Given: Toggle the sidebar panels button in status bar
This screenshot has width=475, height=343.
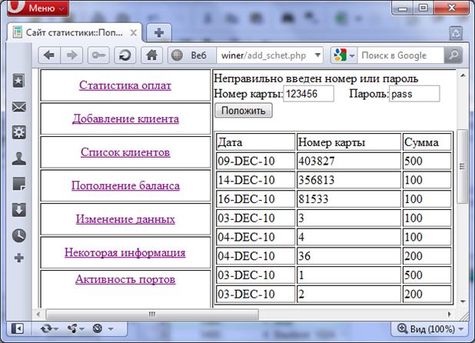Looking at the screenshot, I should 18,328.
